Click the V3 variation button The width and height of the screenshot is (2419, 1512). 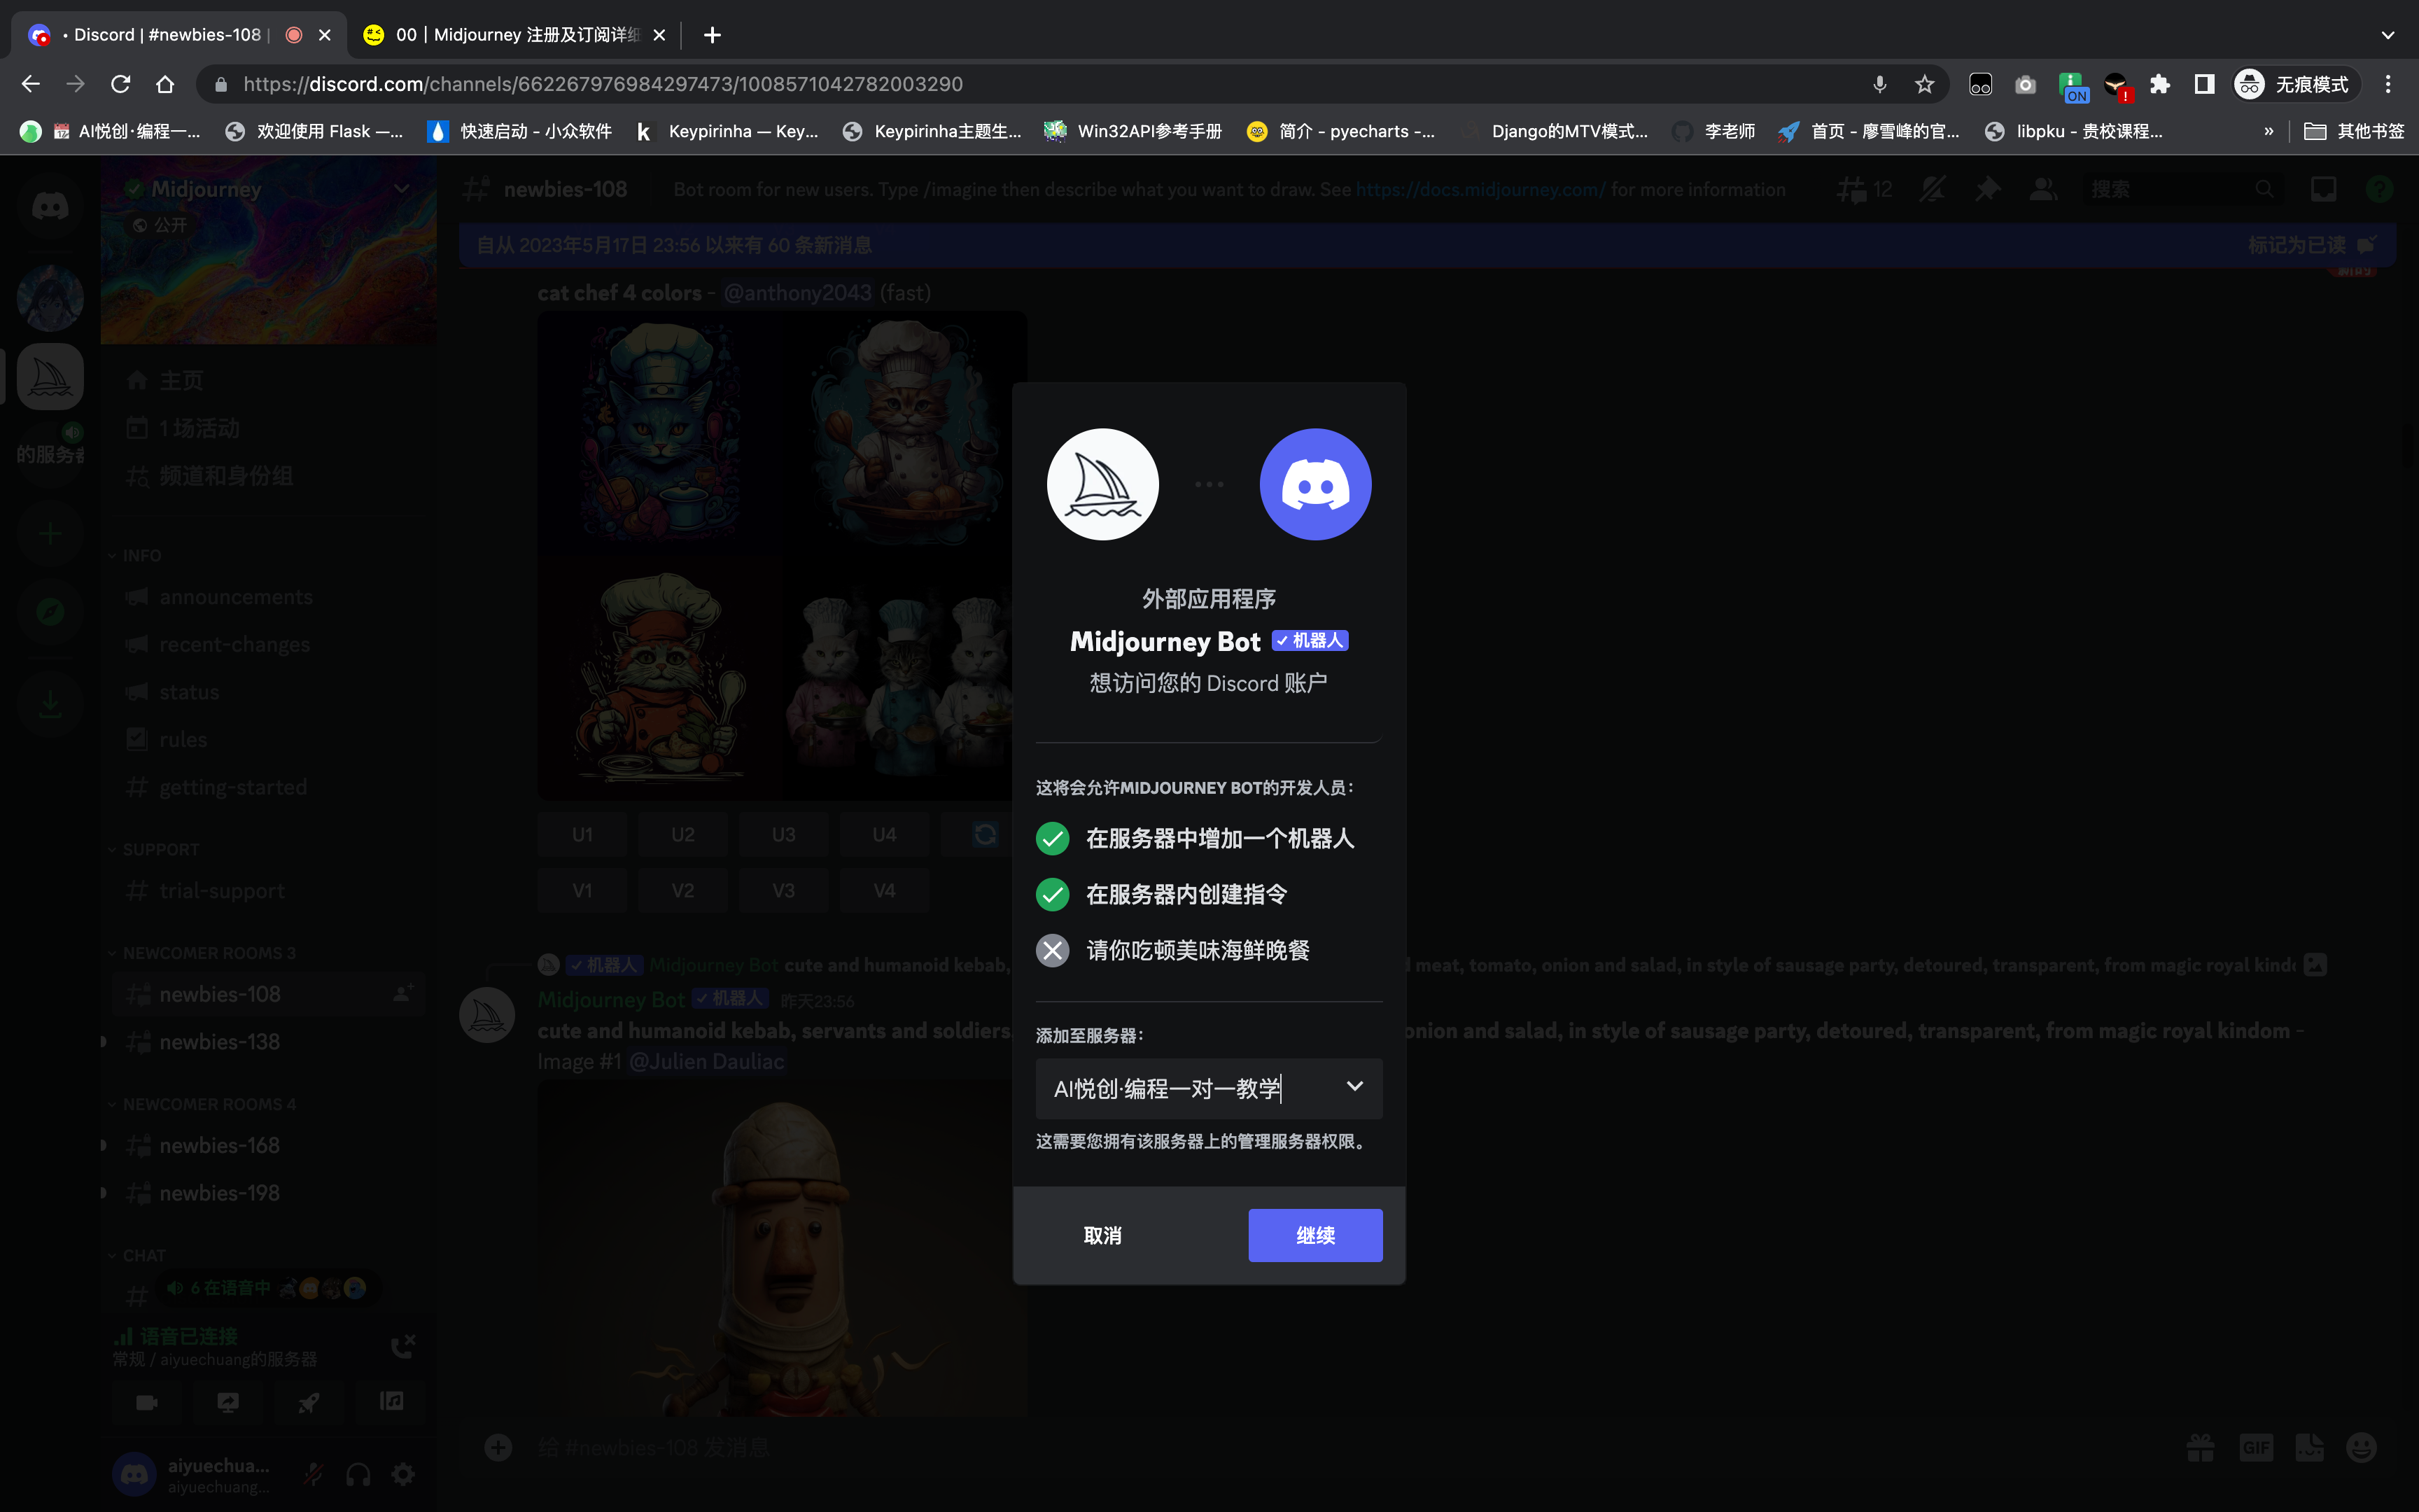pyautogui.click(x=784, y=890)
